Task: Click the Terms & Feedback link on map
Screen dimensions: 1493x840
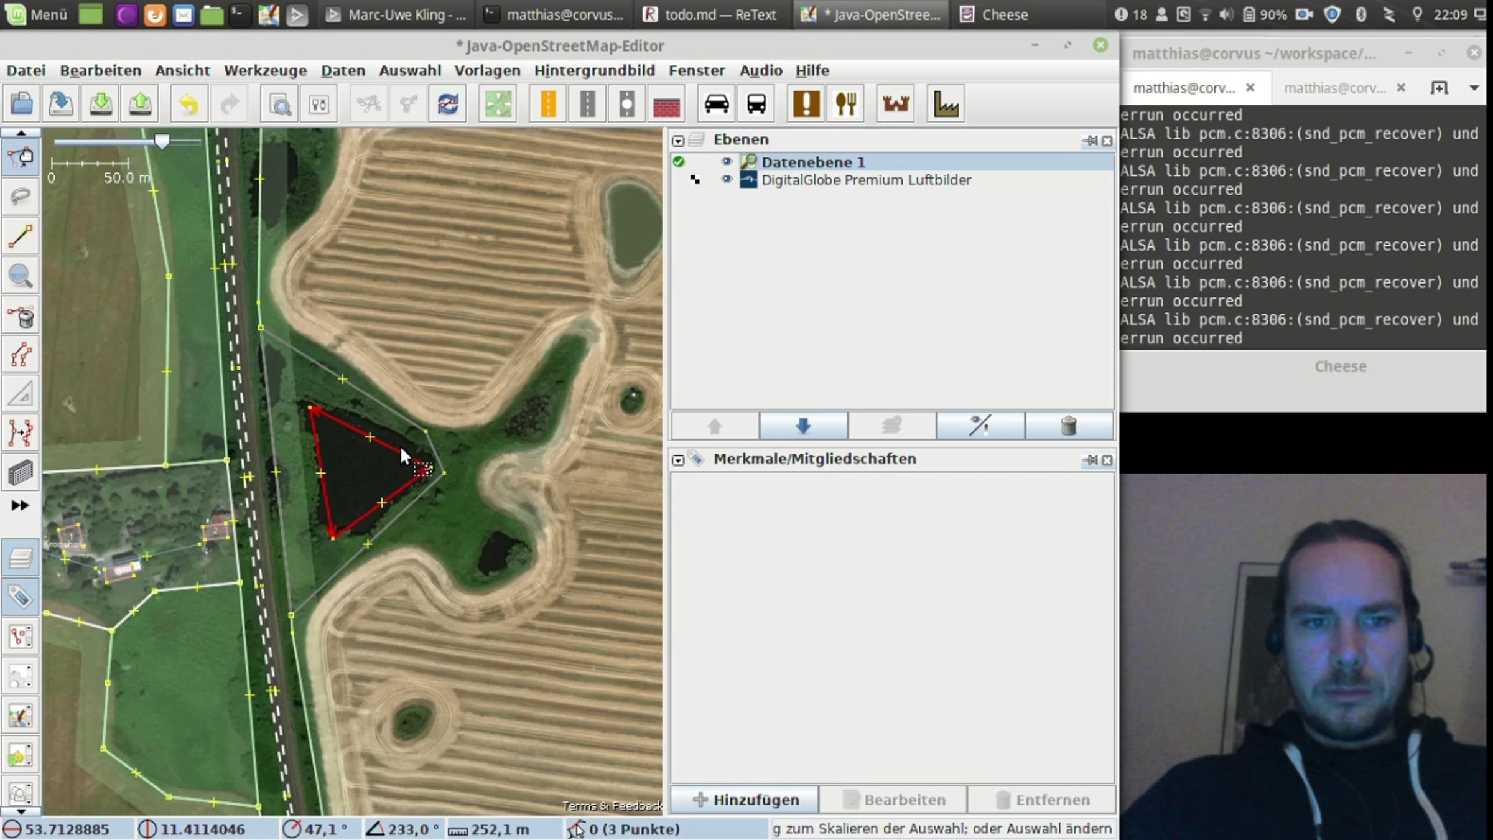Action: 612,806
